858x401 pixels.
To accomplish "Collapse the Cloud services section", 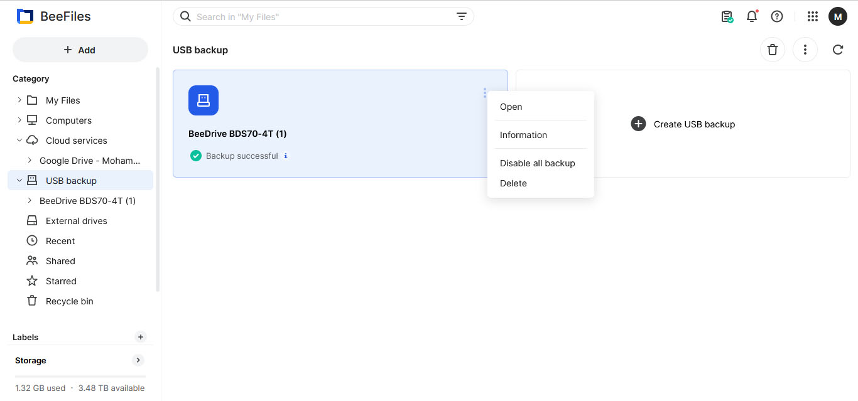I will tap(19, 141).
